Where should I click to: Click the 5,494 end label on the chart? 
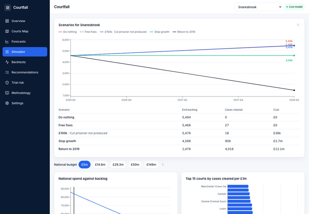289,41
